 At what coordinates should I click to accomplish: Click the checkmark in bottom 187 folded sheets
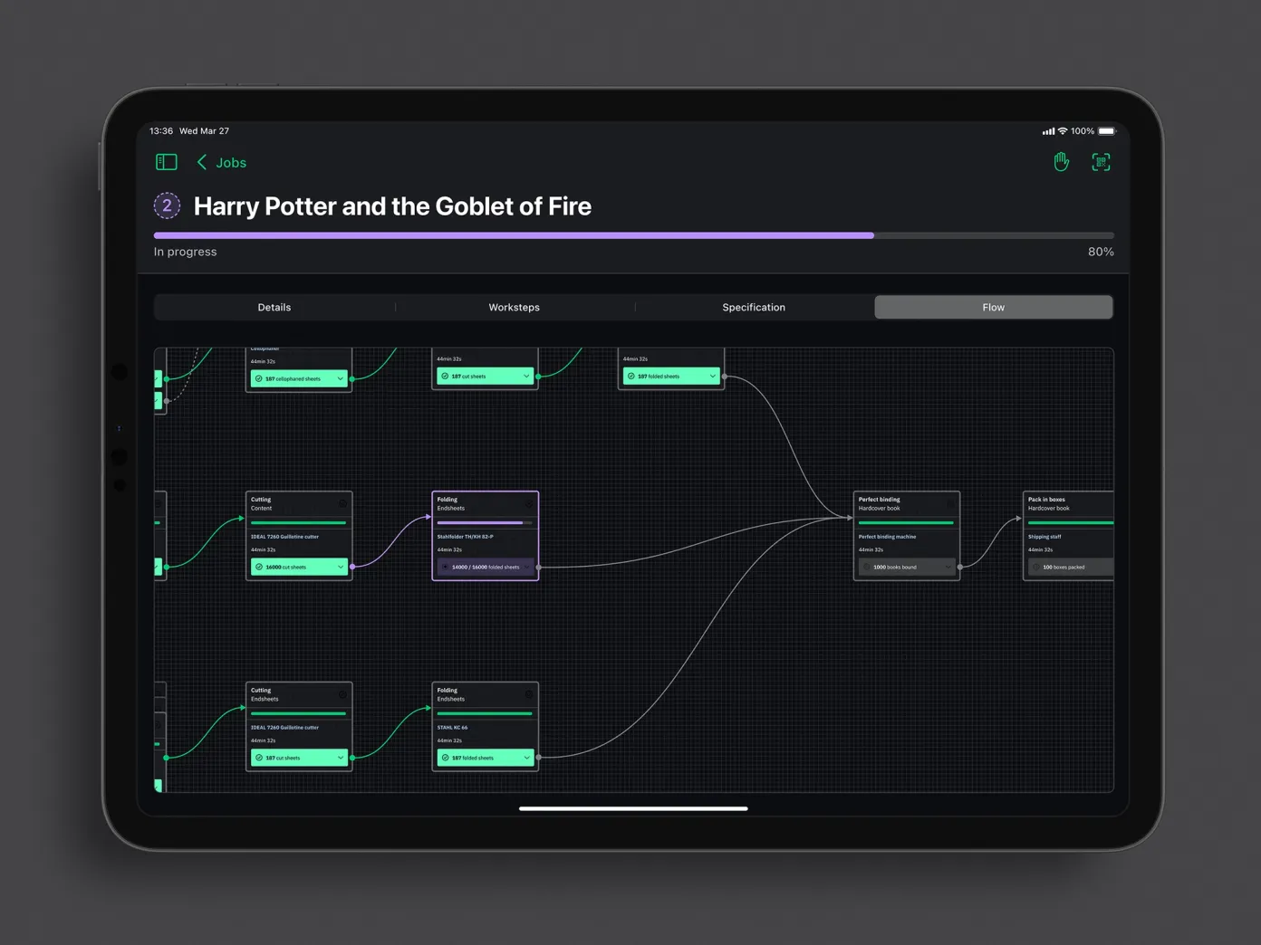pos(445,758)
